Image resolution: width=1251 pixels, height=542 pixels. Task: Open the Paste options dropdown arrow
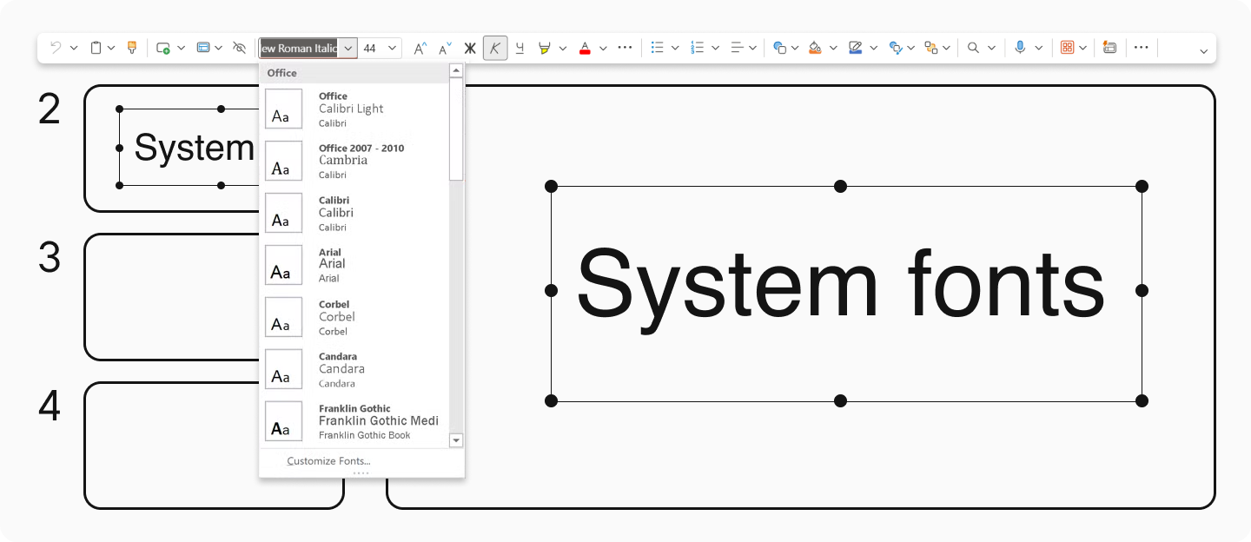pyautogui.click(x=111, y=48)
